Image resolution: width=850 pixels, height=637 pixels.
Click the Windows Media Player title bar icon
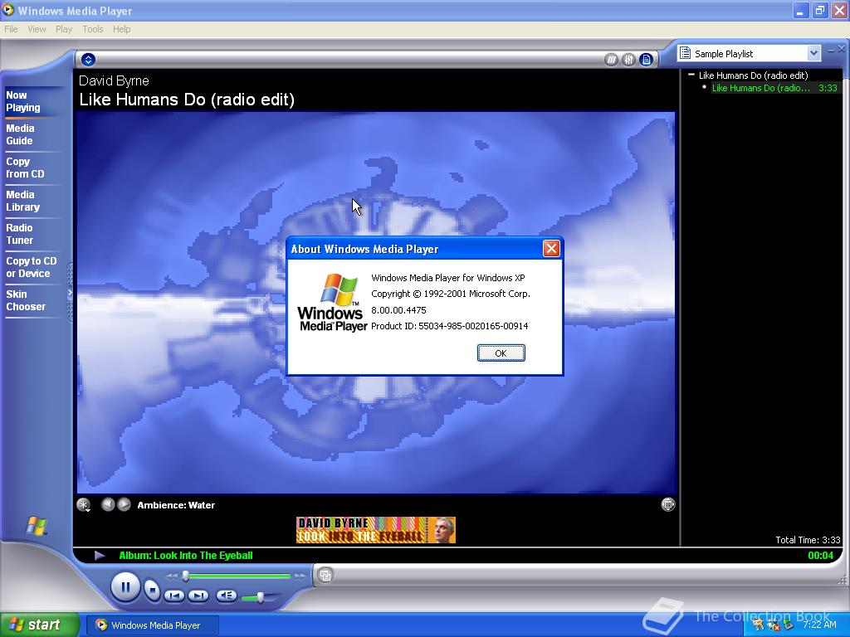[8, 10]
